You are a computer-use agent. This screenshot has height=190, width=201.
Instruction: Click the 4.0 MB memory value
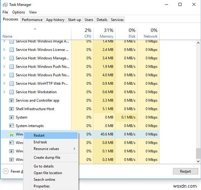click(x=108, y=75)
